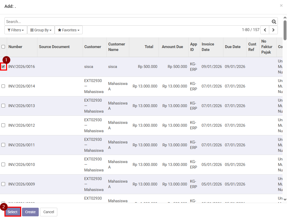Viewport: 287px width, 220px height.
Task: Click the Invoice Date column header
Action: pyautogui.click(x=208, y=47)
